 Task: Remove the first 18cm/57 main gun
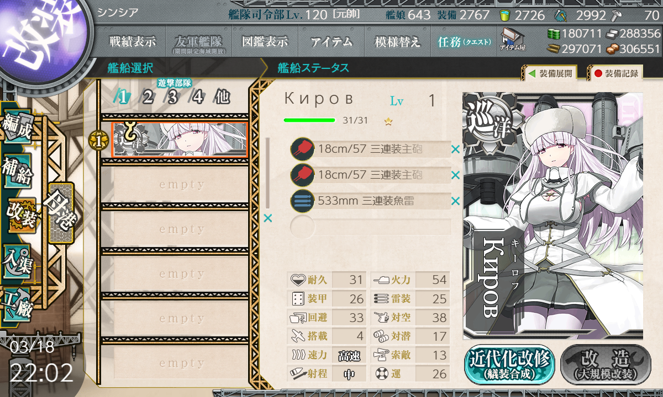coord(455,149)
